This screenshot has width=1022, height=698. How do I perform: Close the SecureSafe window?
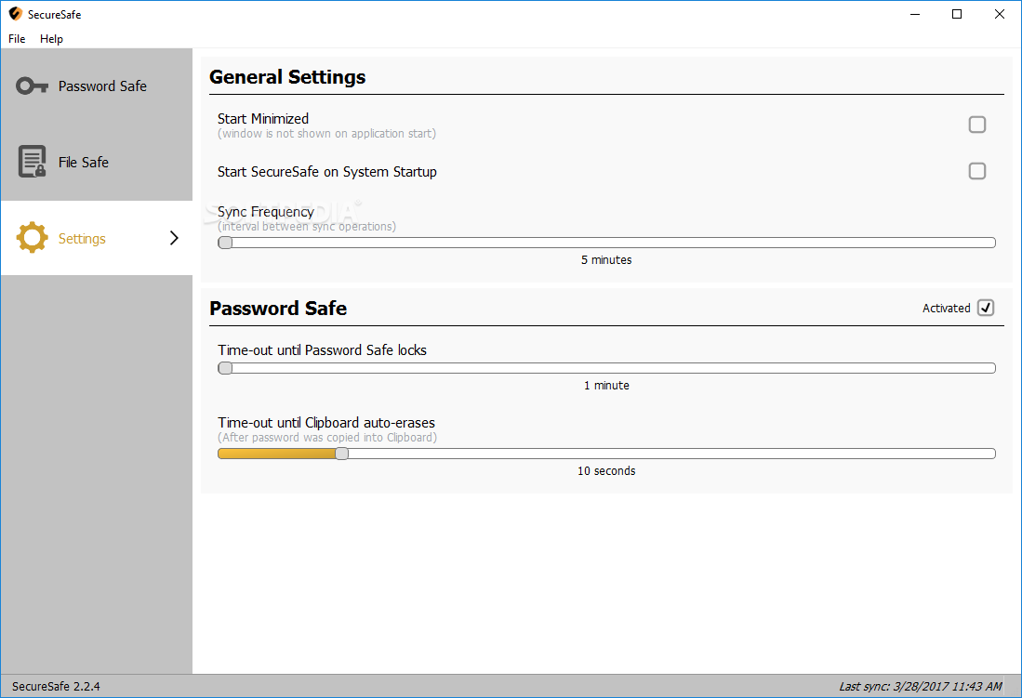coord(999,14)
